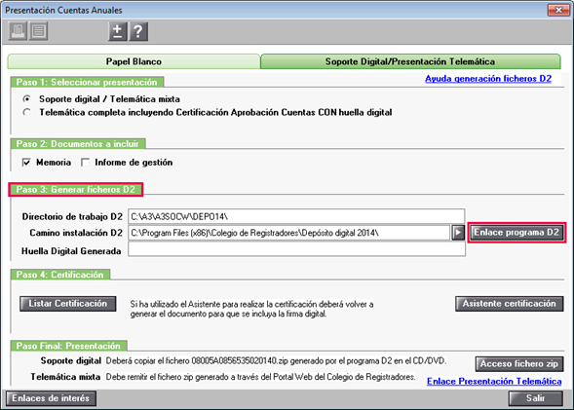574x410 pixels.
Task: Close the Presentación Cuentas Anuales window
Action: coord(558,10)
